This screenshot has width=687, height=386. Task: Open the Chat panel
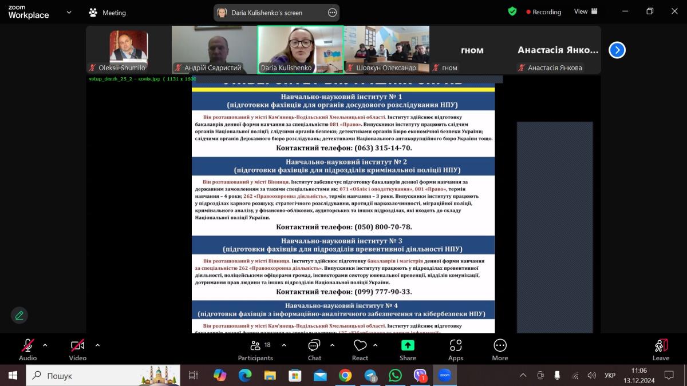pos(314,349)
